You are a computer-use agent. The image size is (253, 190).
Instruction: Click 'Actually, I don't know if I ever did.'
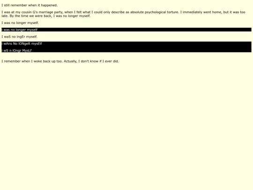pos(91,61)
